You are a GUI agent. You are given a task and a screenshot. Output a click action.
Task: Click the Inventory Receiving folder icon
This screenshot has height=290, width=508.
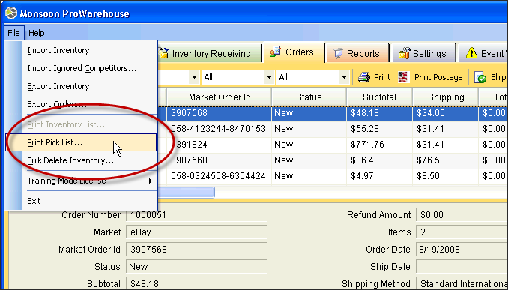[x=163, y=53]
